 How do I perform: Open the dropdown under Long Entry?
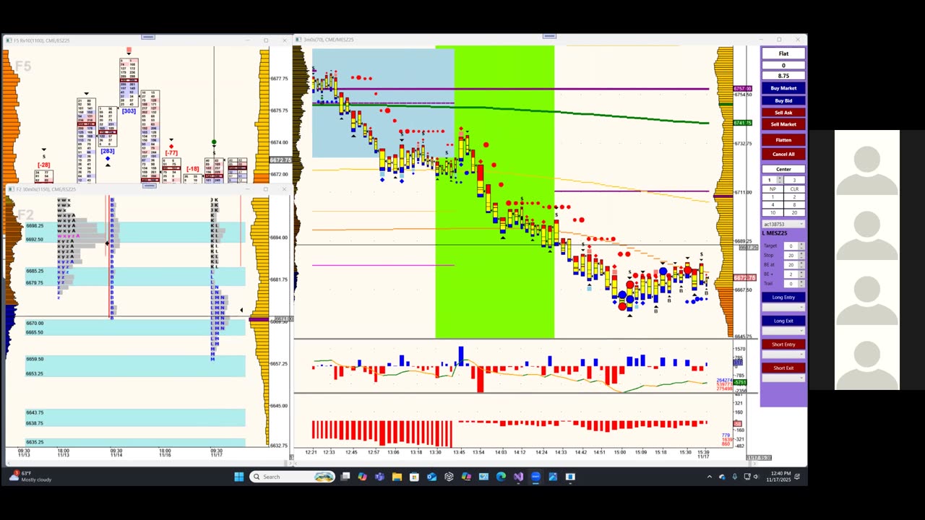(783, 307)
